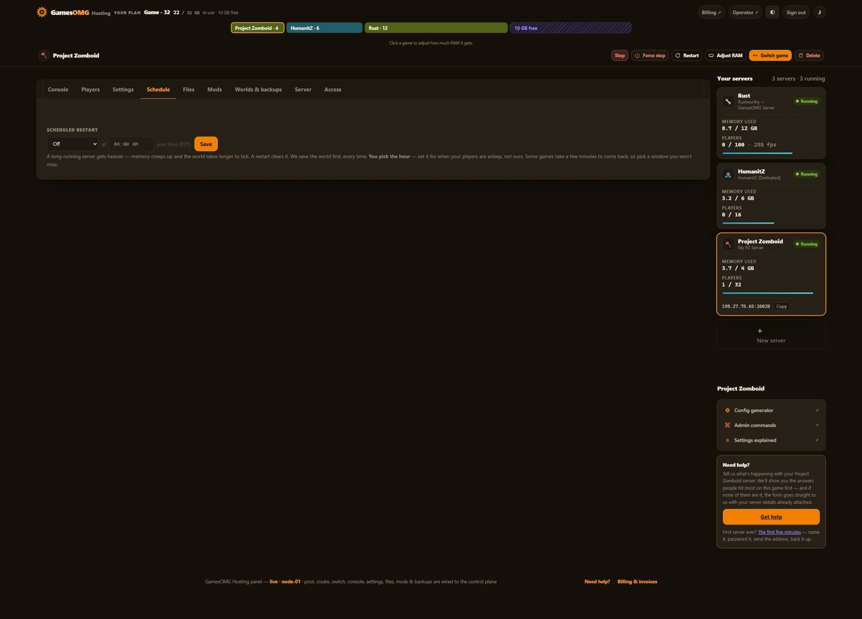Switch to the Mods tab
This screenshot has height=619, width=862.
(x=214, y=89)
